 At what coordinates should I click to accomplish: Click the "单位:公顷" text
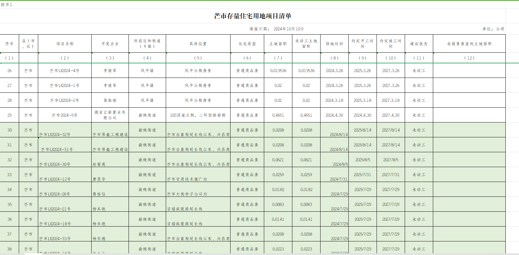tap(493, 29)
